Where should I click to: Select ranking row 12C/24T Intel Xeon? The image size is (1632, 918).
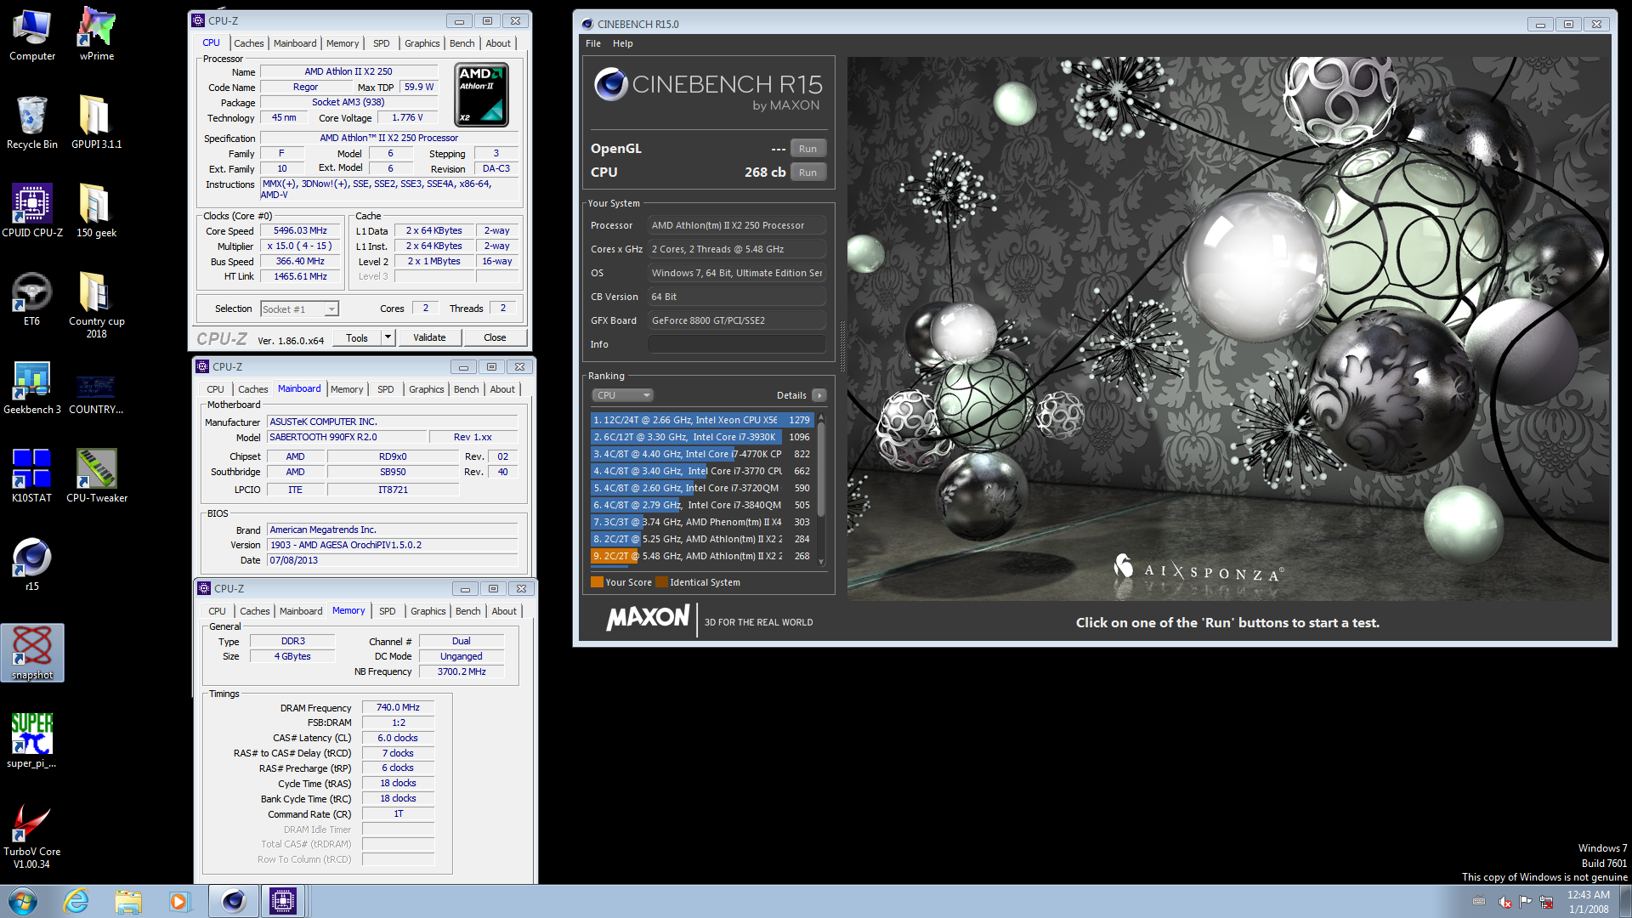702,420
